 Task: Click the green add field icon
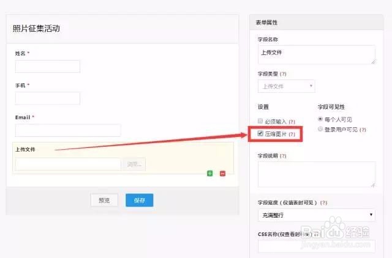click(x=209, y=174)
